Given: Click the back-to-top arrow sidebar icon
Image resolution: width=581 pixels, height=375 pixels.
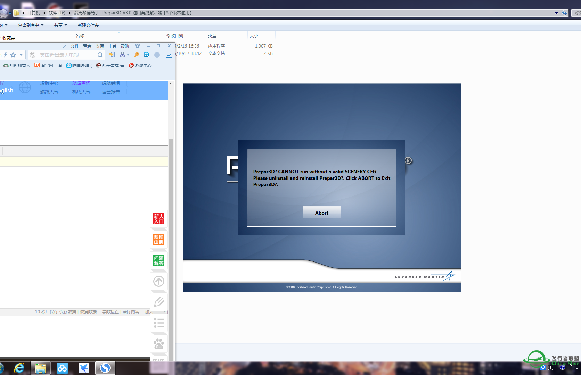Looking at the screenshot, I should point(159,281).
